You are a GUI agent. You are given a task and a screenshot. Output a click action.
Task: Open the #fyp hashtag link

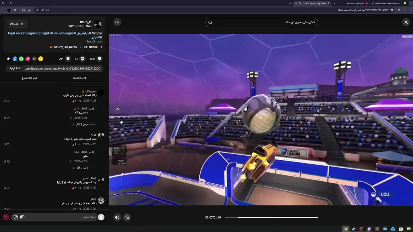click(x=11, y=33)
